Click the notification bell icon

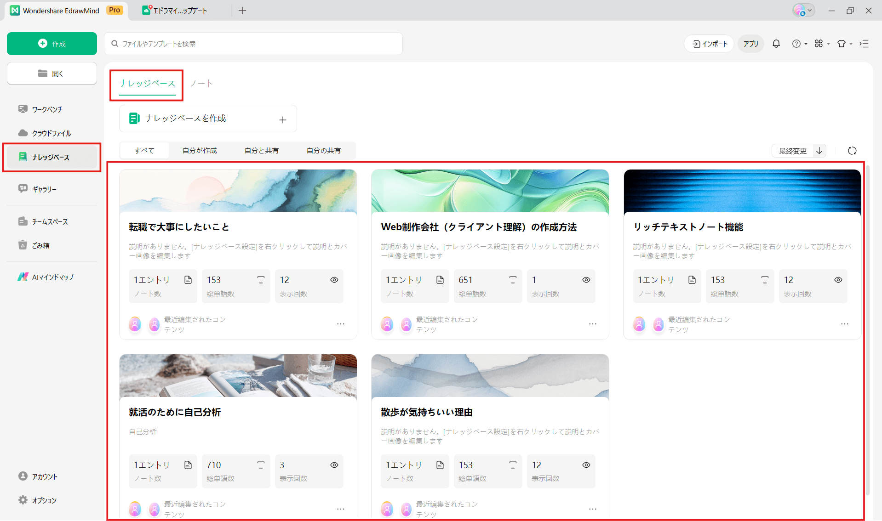click(776, 44)
